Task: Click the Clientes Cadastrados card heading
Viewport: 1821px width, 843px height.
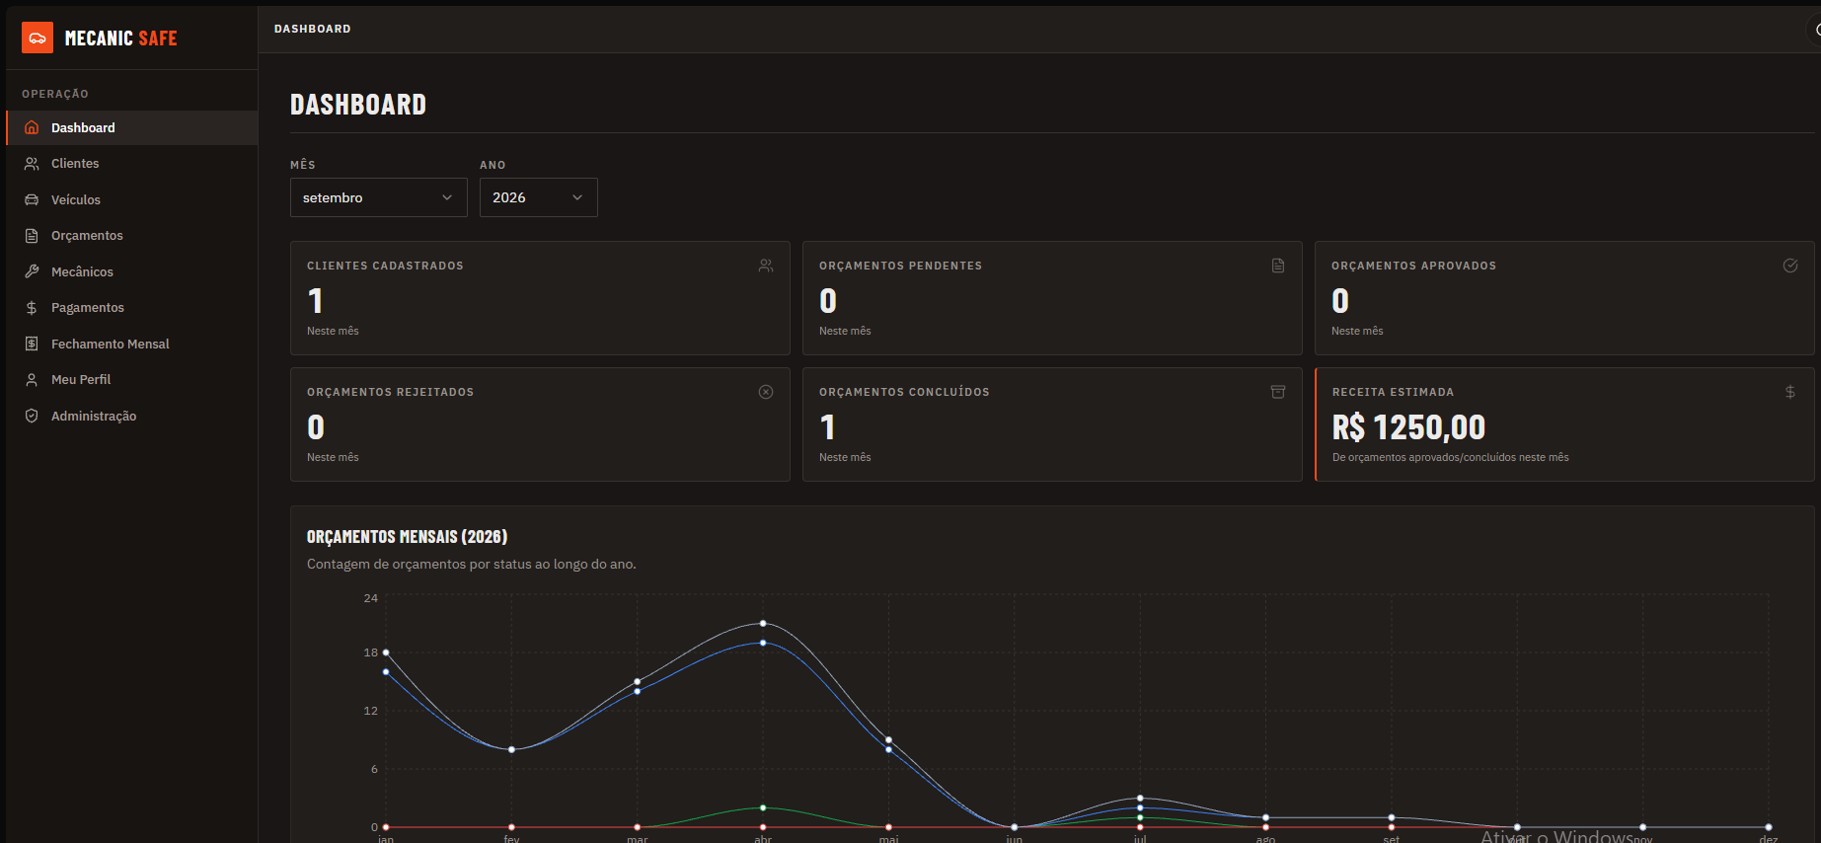Action: tap(385, 266)
